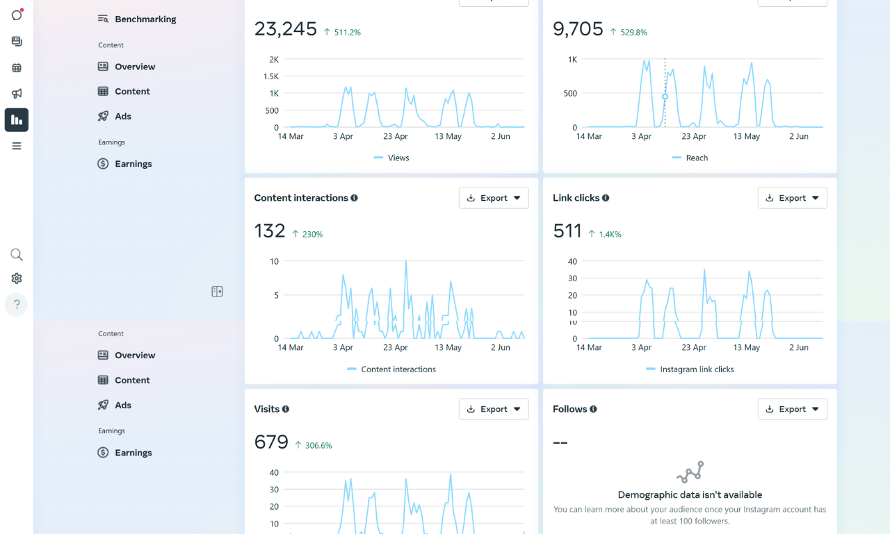Viewport: 890px width, 534px height.
Task: Click the Help question mark icon
Action: (17, 304)
